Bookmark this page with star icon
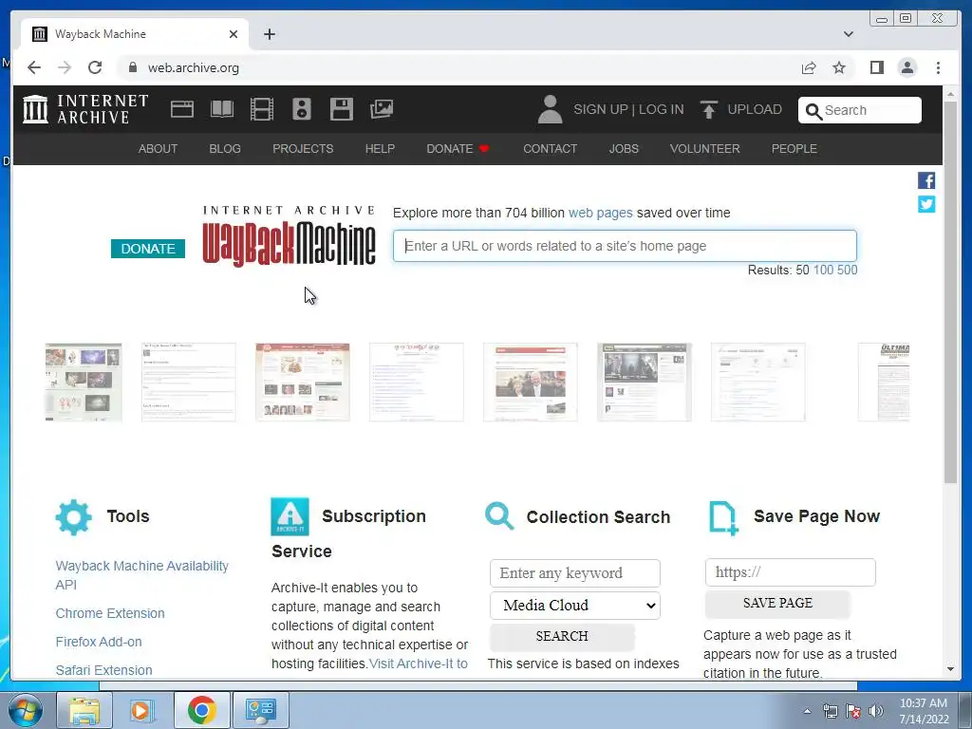 [x=839, y=67]
